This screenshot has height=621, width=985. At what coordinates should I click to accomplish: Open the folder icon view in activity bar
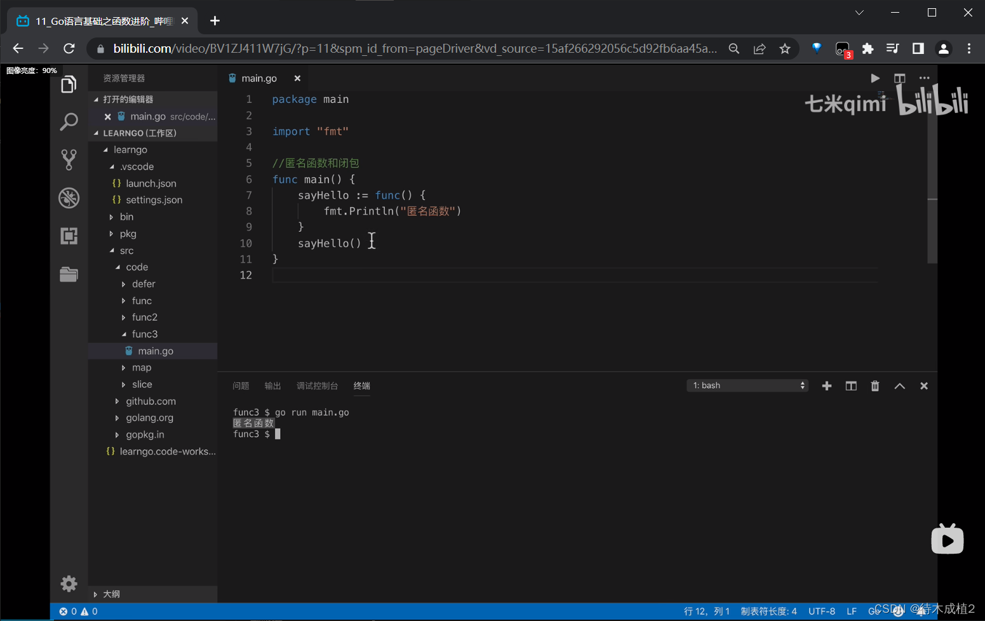click(x=69, y=274)
